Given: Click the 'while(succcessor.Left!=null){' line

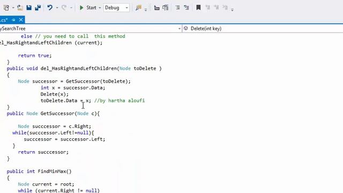Looking at the screenshot, I should 53,133.
